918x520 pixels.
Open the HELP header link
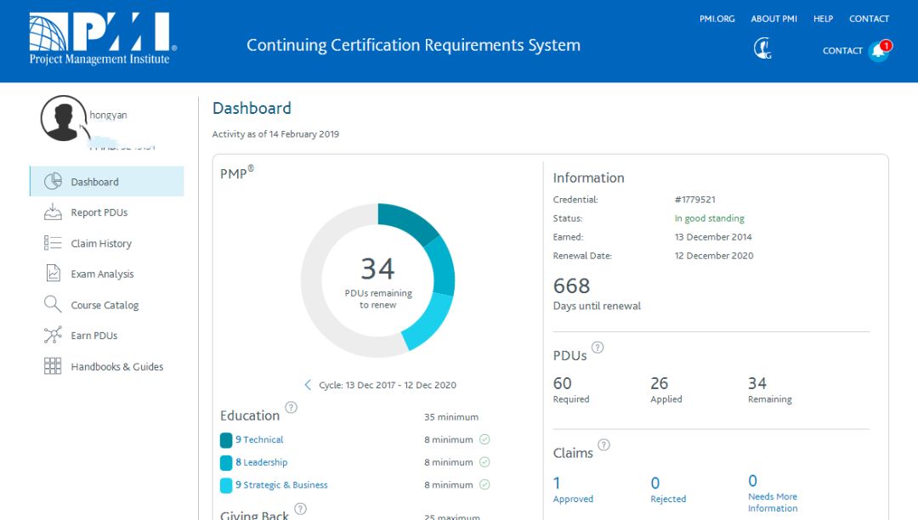coord(823,19)
